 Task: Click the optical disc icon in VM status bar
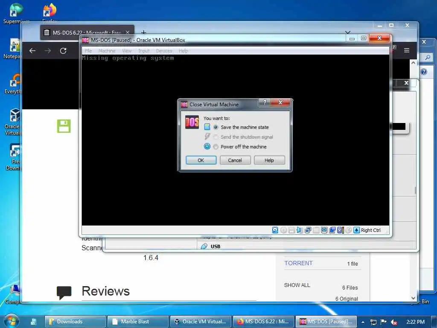[283, 230]
